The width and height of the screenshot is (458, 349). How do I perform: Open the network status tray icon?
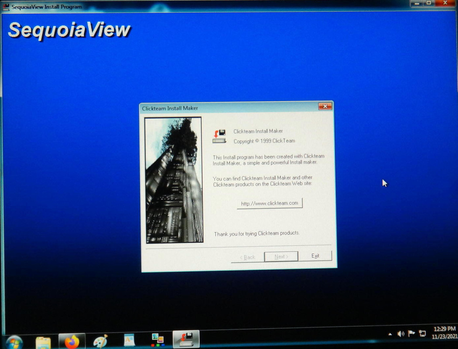click(422, 333)
